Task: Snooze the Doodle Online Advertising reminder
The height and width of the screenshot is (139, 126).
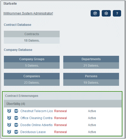Action: (x=9, y=125)
